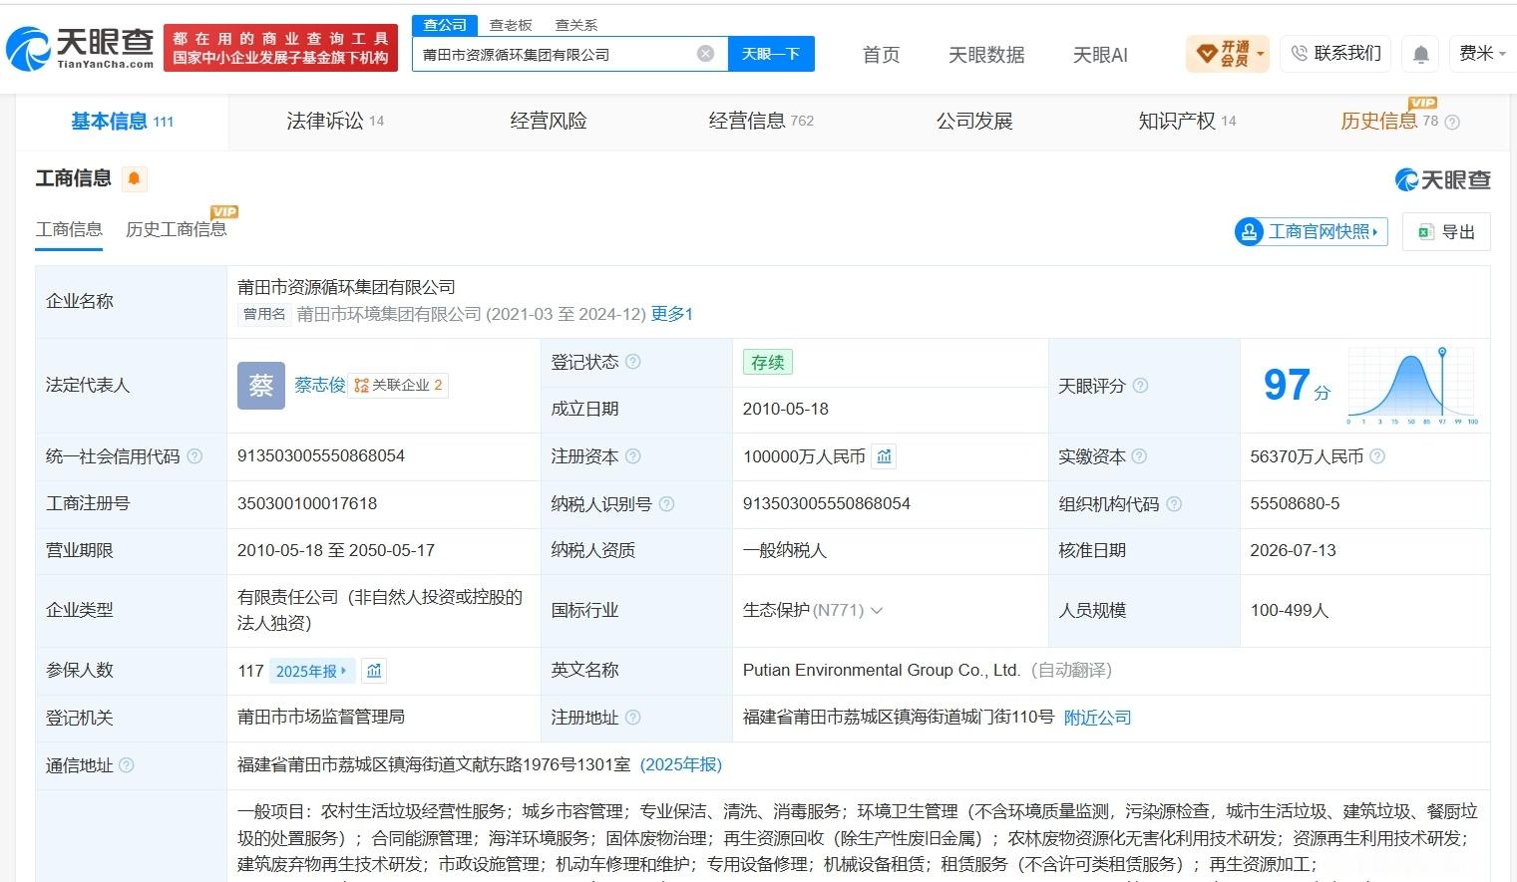Screen dimensions: 1517x882
Task: Select the 法律诉讼 tab
Action: [335, 122]
